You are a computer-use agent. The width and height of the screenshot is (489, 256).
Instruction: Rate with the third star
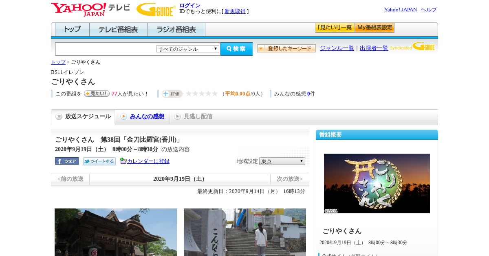202,93
